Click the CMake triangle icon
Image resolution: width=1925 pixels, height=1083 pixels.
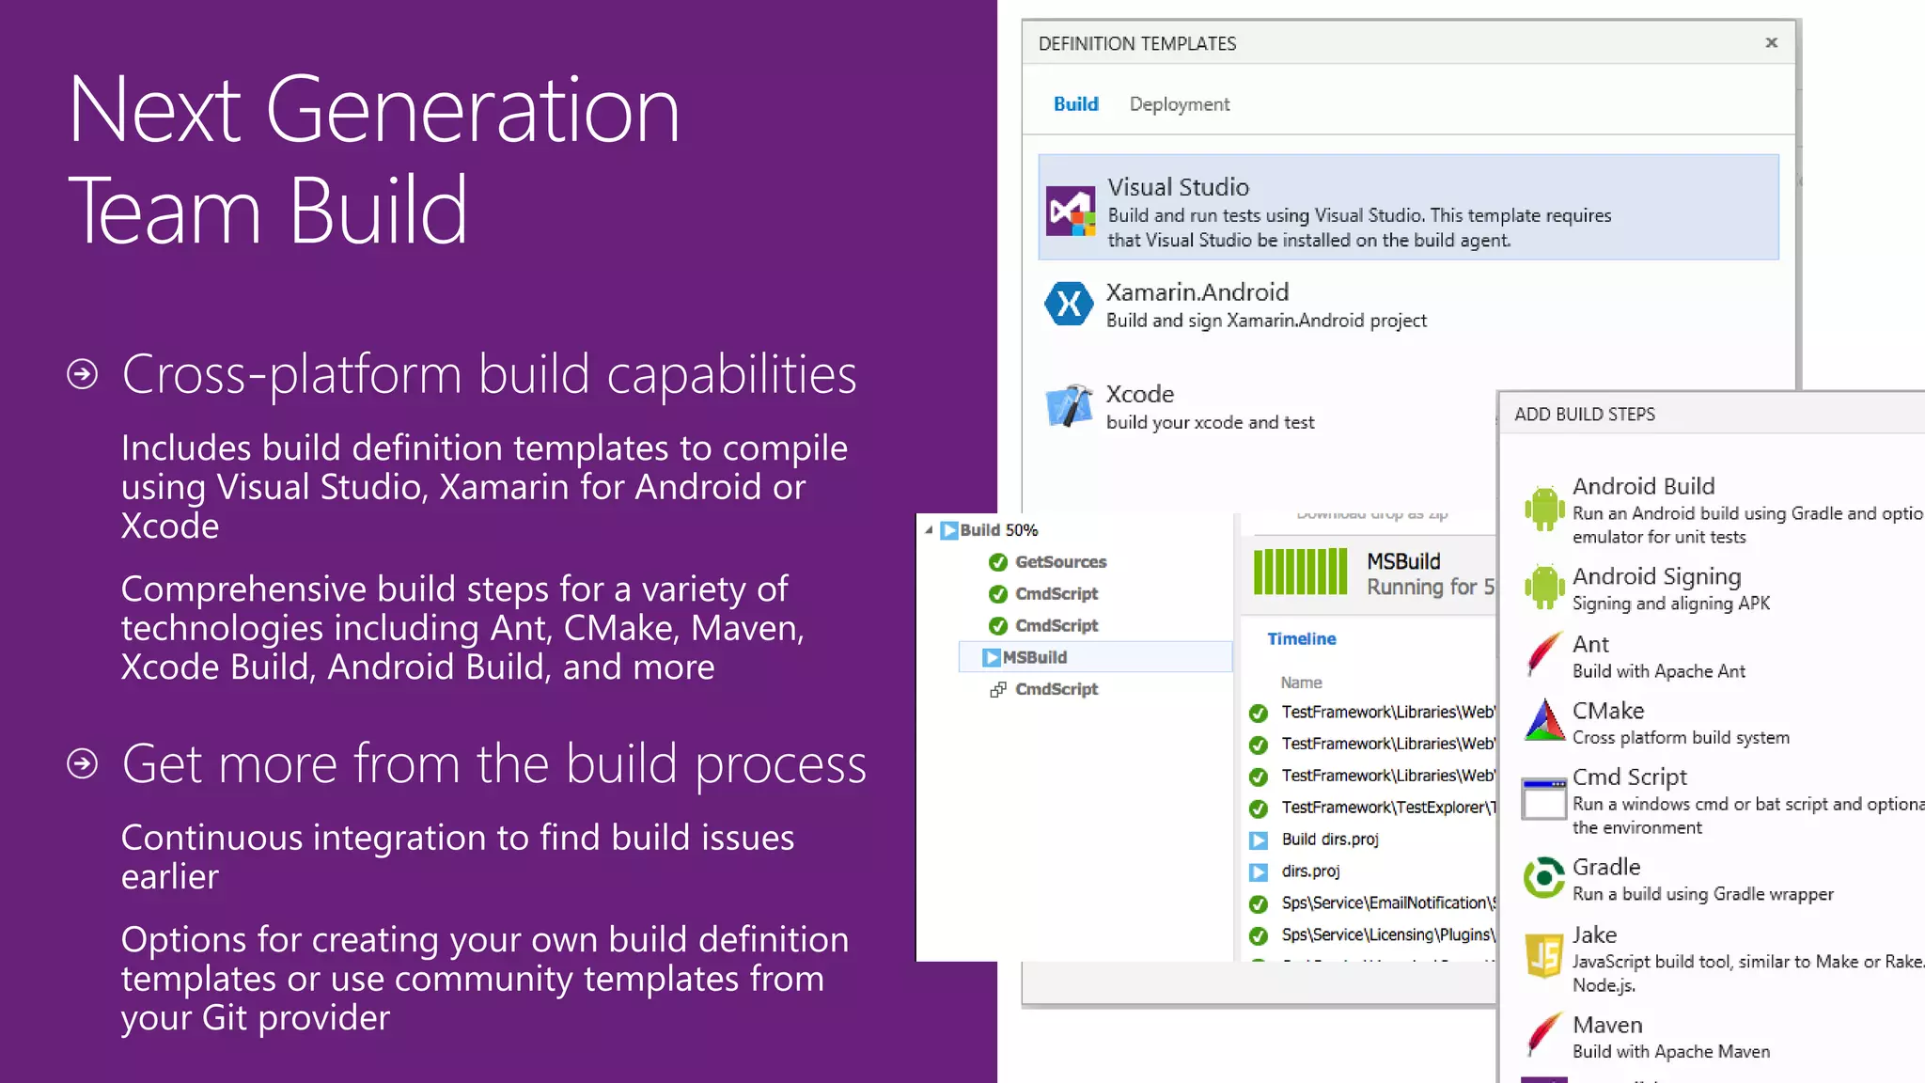(x=1542, y=722)
